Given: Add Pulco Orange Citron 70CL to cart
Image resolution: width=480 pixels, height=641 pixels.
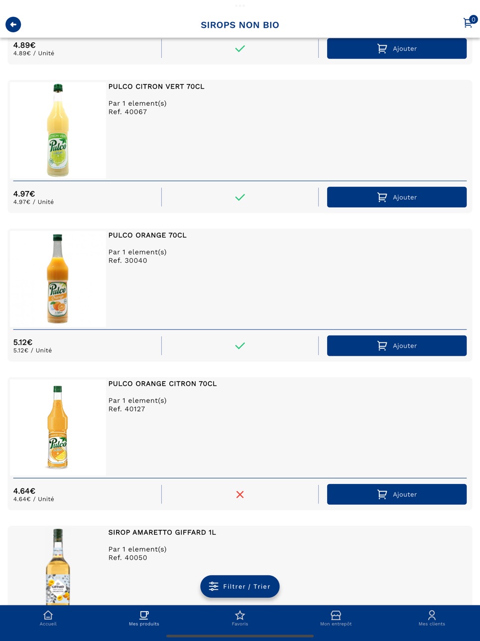Looking at the screenshot, I should coord(397,494).
